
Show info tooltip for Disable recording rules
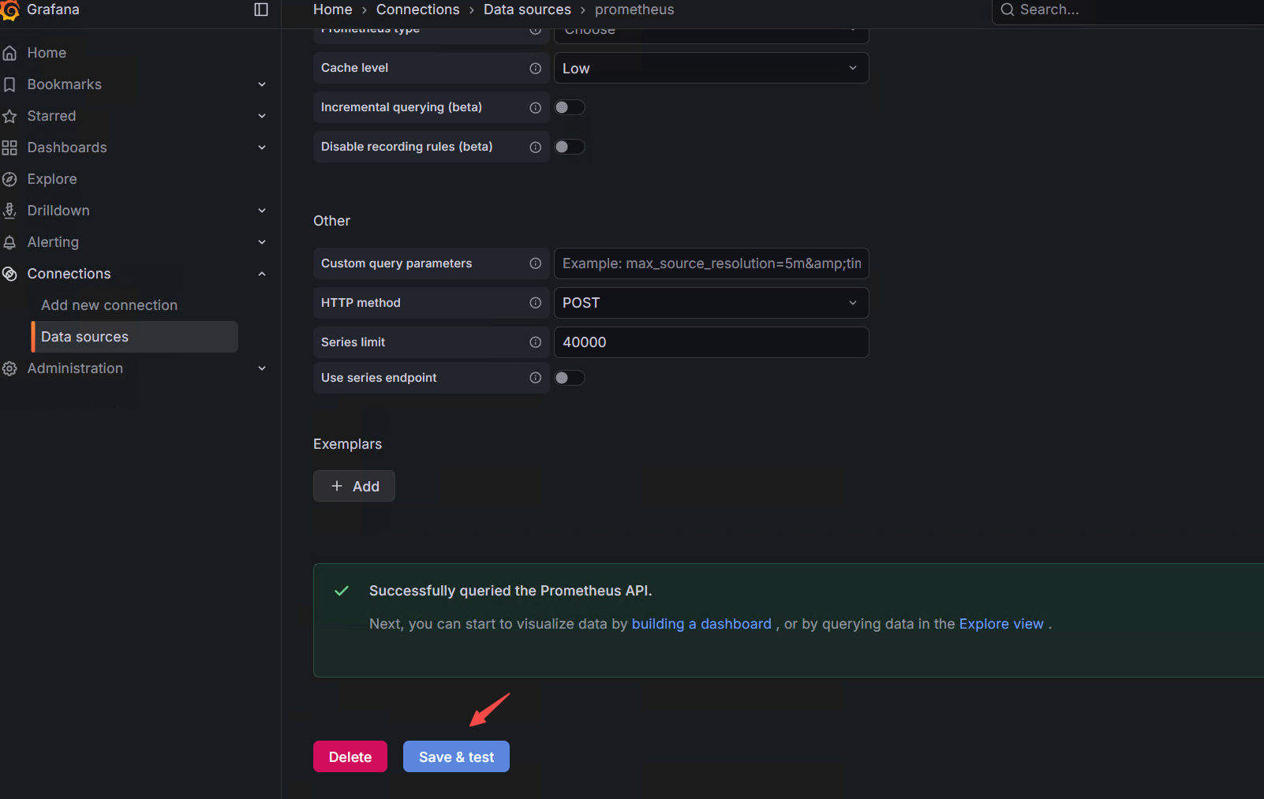536,147
